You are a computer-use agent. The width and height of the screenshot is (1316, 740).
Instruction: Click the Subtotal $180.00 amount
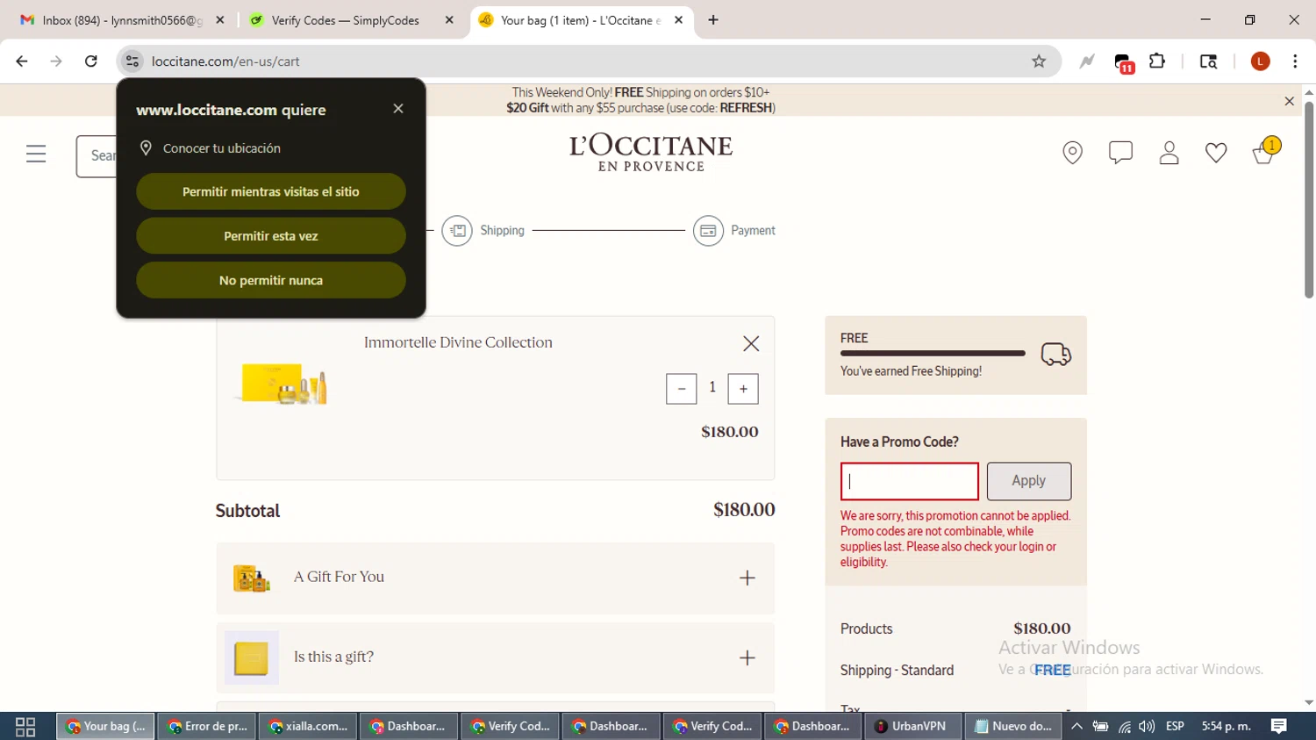(744, 510)
